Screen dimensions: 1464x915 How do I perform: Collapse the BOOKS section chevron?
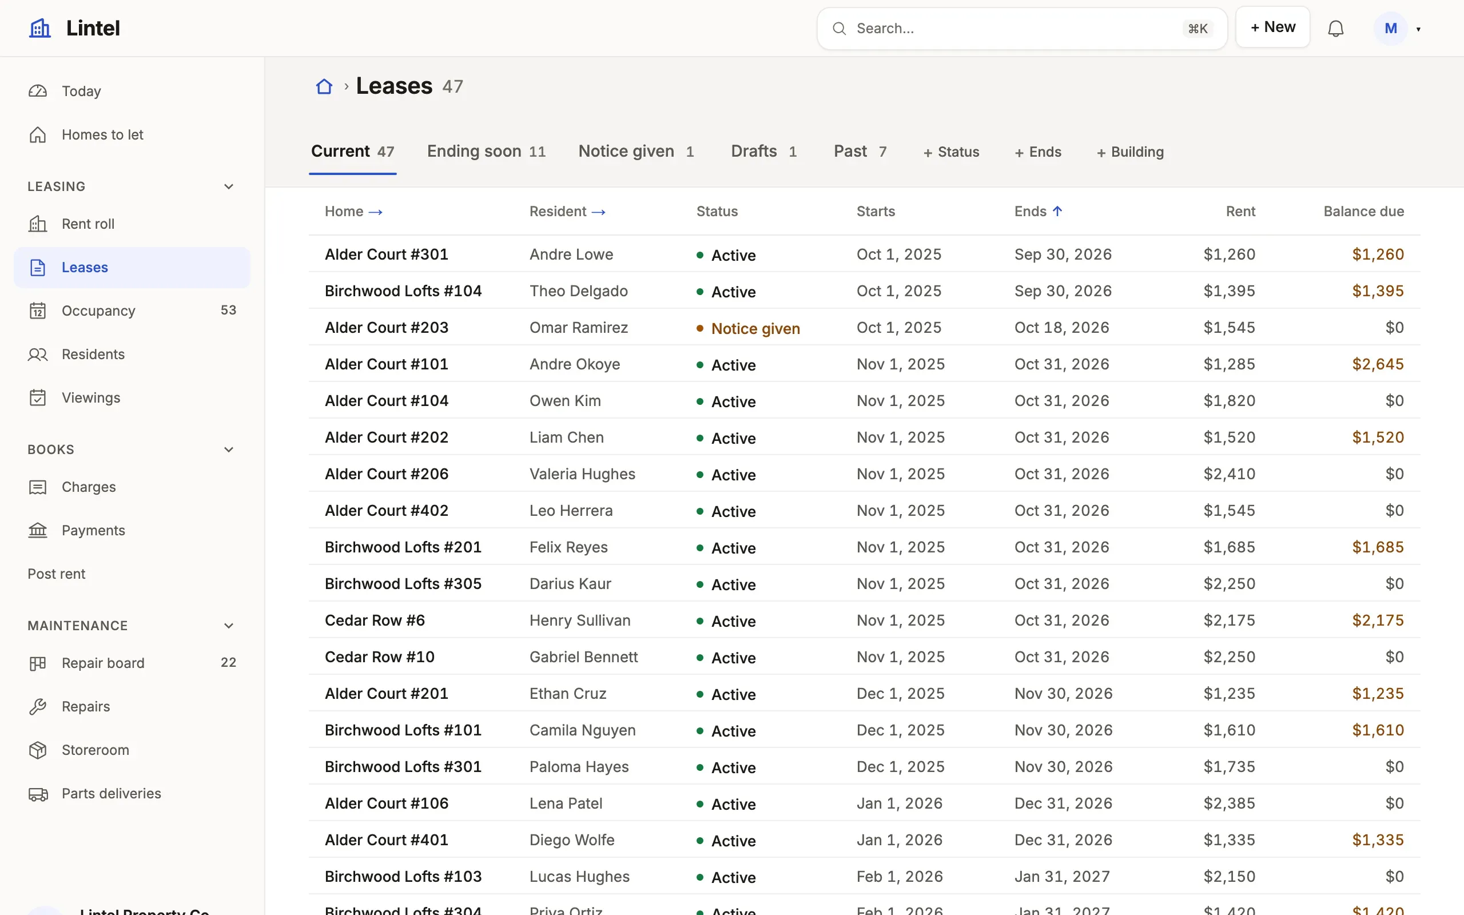coord(229,449)
